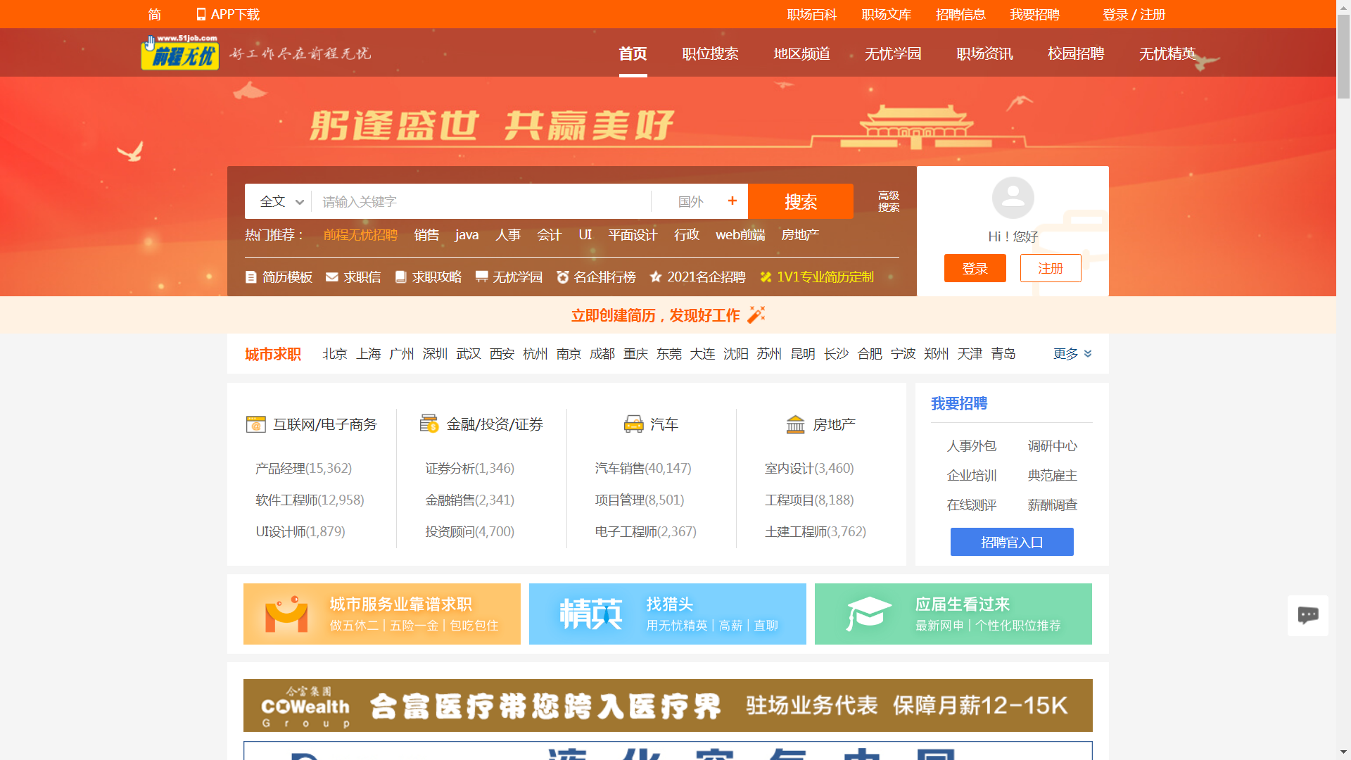Select the 首页 nav tab

click(x=633, y=53)
